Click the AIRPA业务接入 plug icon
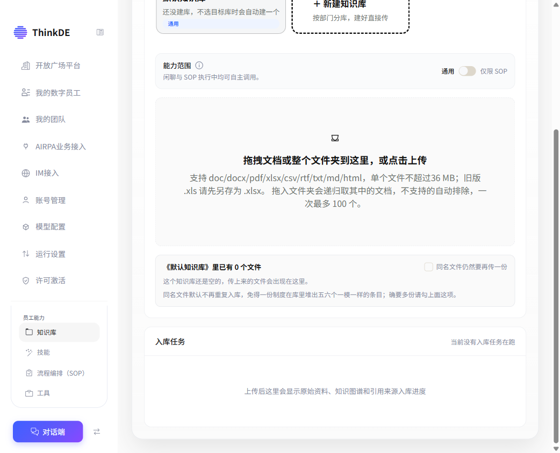560x453 pixels. click(26, 146)
